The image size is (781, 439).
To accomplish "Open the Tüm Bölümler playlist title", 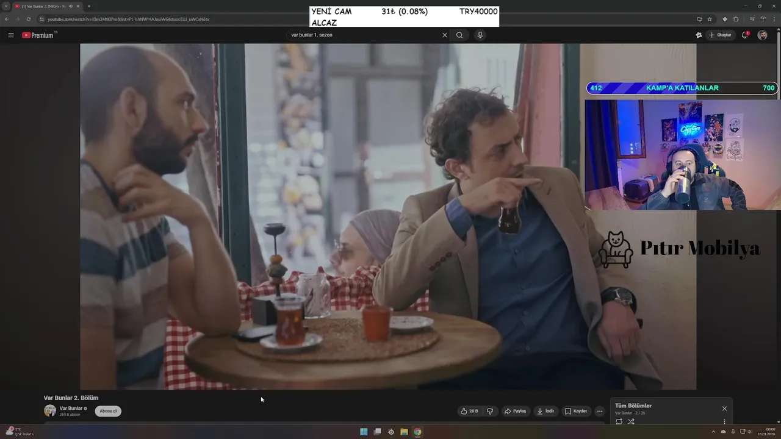I will [x=633, y=405].
